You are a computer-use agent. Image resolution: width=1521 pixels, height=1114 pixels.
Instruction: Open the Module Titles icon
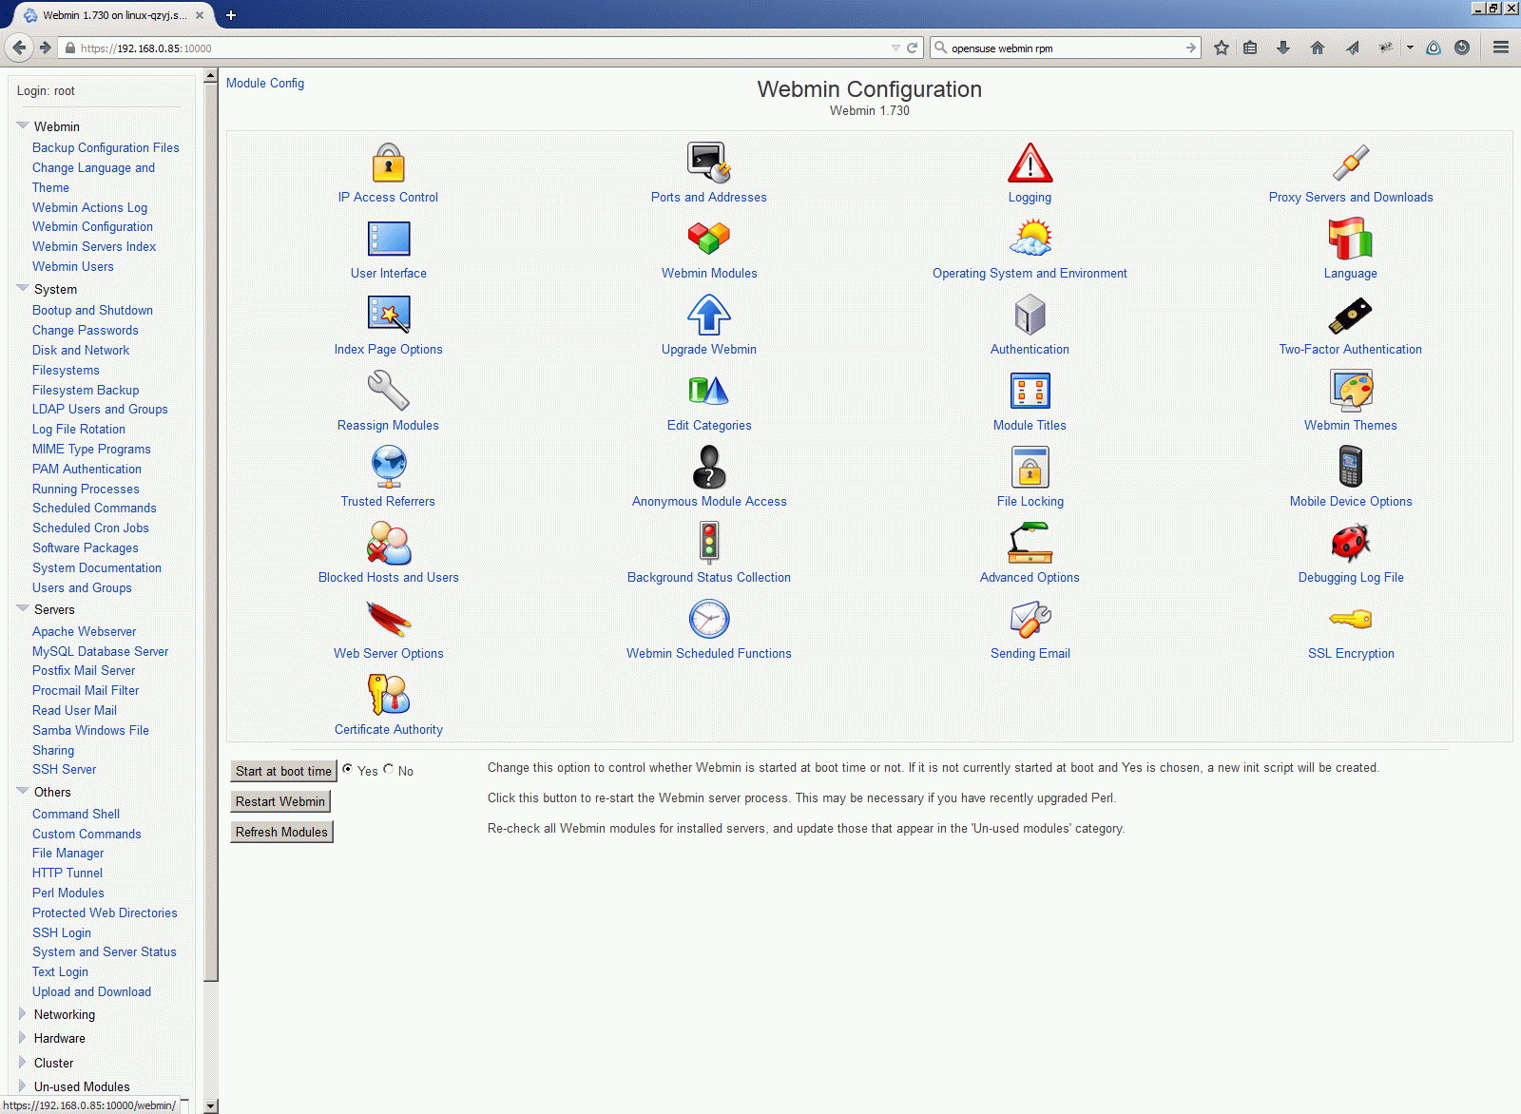(1030, 391)
